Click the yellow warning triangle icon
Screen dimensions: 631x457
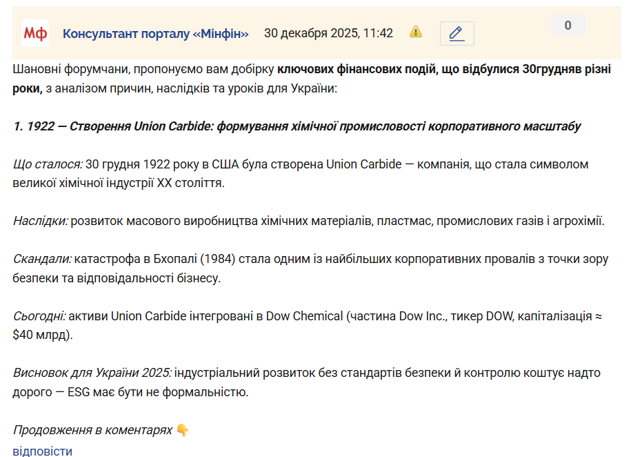click(x=416, y=32)
